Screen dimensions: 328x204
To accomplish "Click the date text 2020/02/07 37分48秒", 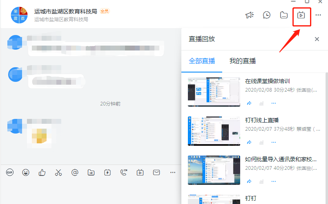I will point(270,129).
